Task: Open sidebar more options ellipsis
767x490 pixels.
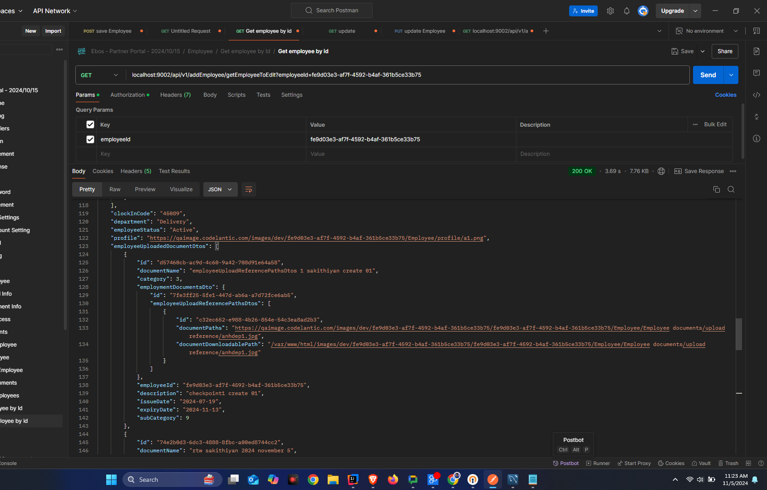Action: [x=59, y=49]
